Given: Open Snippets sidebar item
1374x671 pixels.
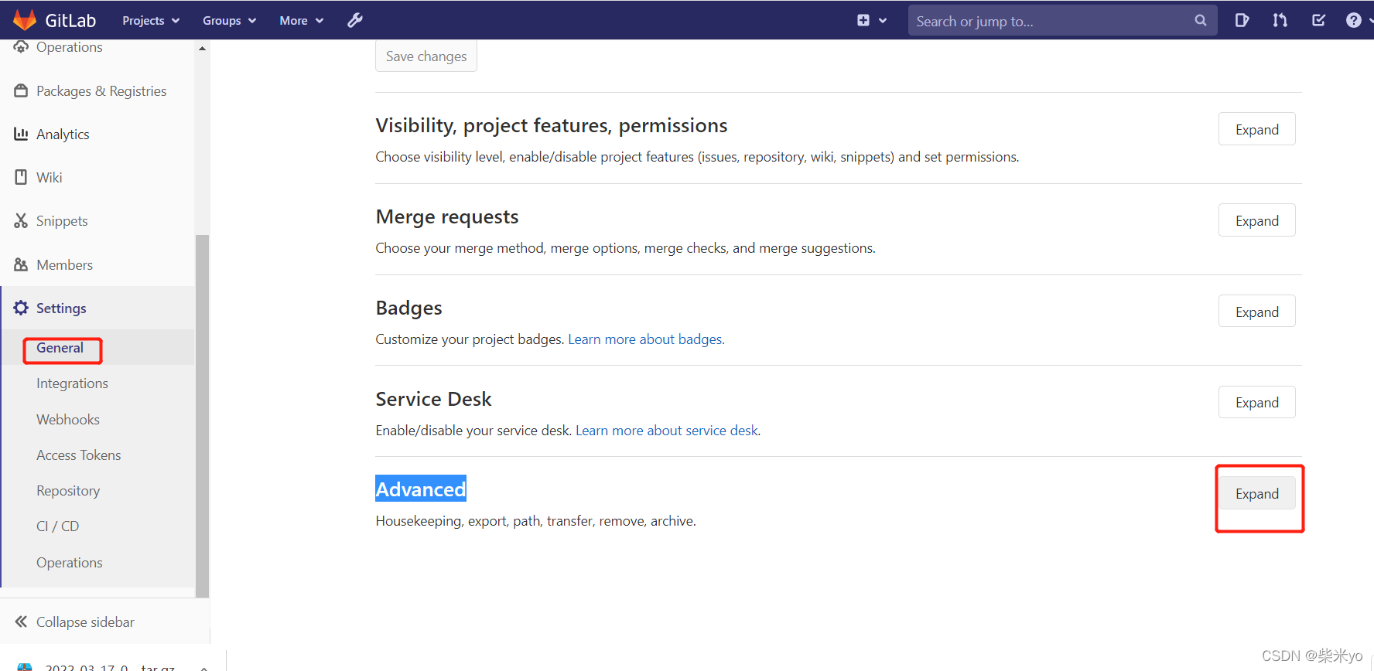Looking at the screenshot, I should click(x=62, y=221).
